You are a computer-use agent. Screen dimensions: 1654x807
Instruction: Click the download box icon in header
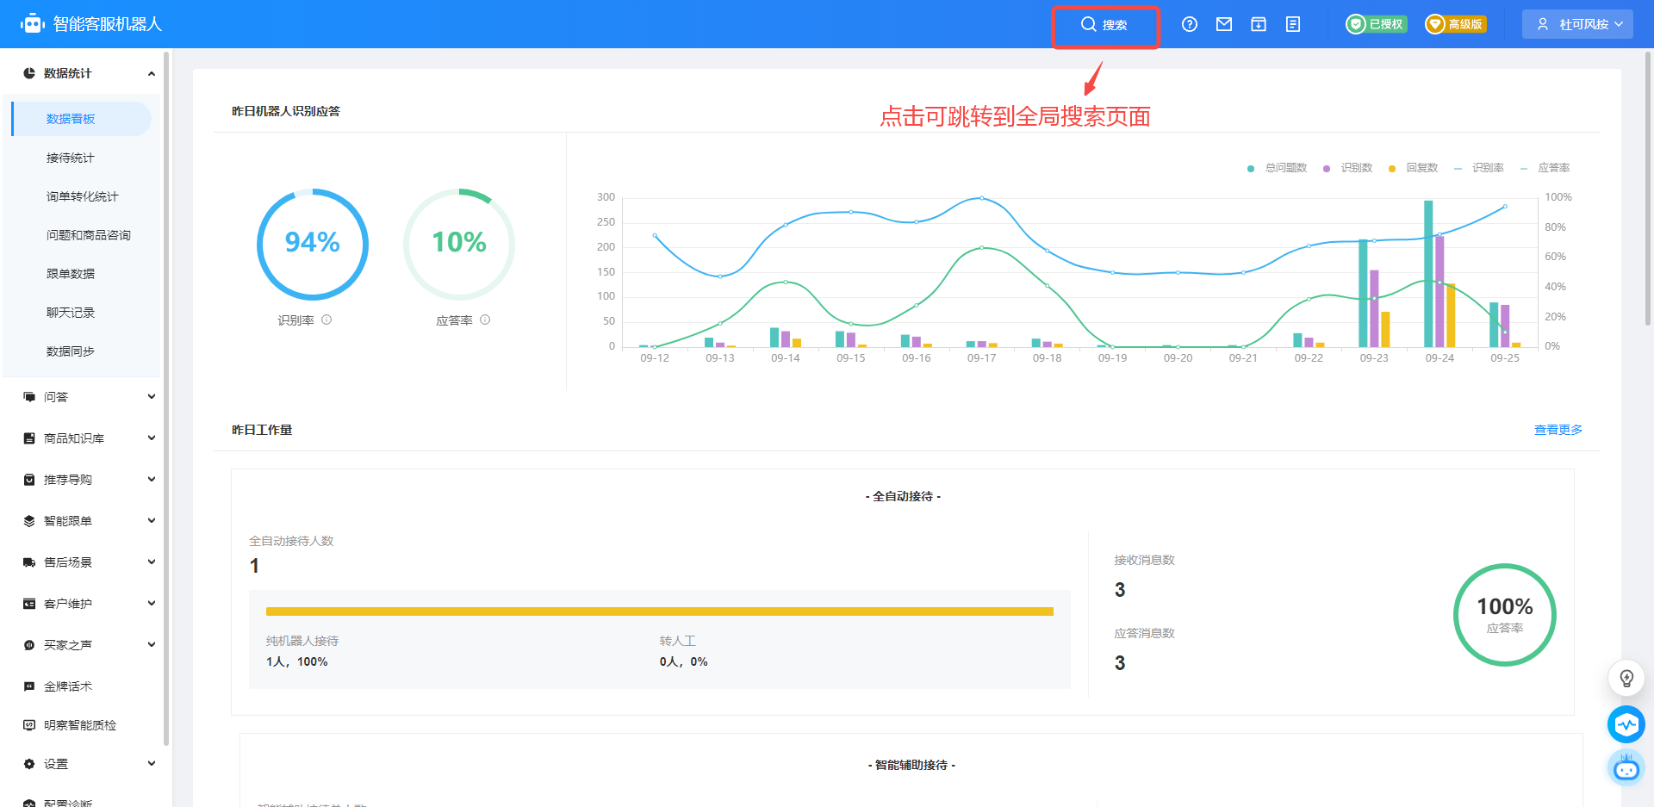point(1259,24)
